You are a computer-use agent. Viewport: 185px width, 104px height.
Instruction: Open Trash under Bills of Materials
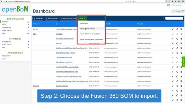click(x=3, y=34)
